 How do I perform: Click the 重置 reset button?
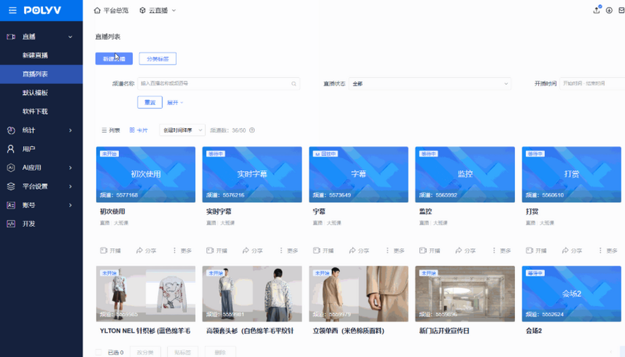[x=149, y=103]
